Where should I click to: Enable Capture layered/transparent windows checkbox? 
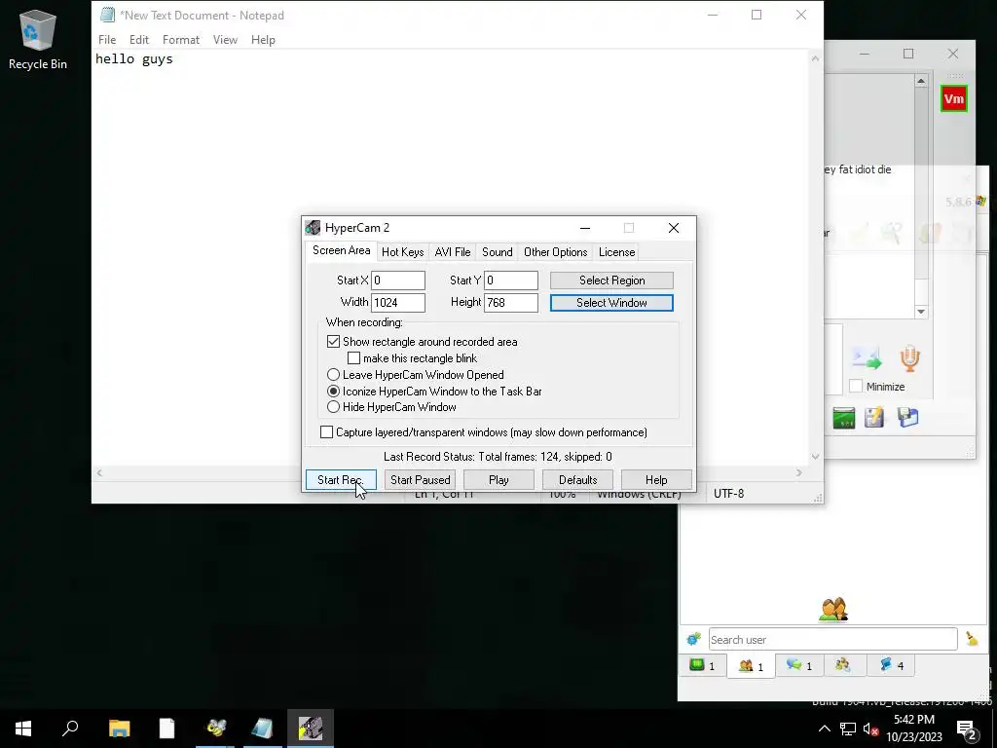point(326,431)
